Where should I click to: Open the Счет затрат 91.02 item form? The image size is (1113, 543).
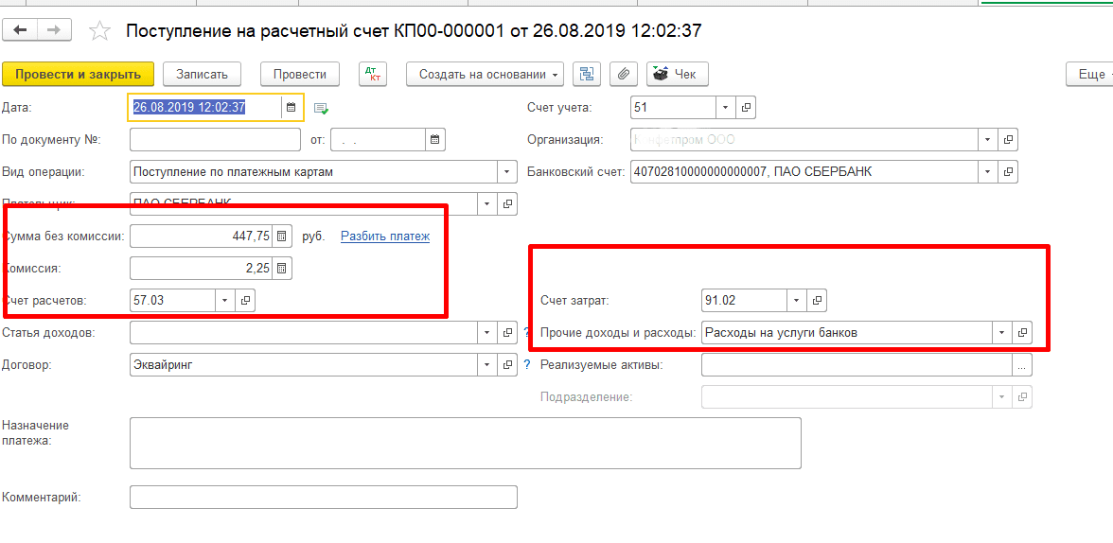817,300
